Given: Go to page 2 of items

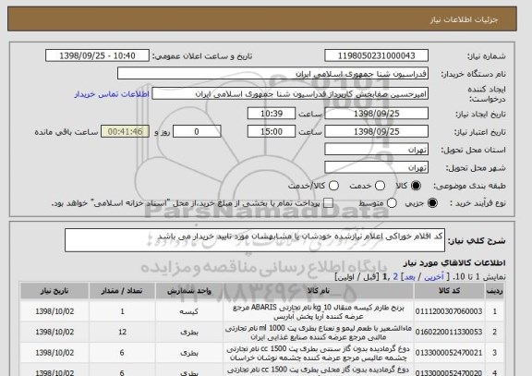Looking at the screenshot, I should pos(395,277).
